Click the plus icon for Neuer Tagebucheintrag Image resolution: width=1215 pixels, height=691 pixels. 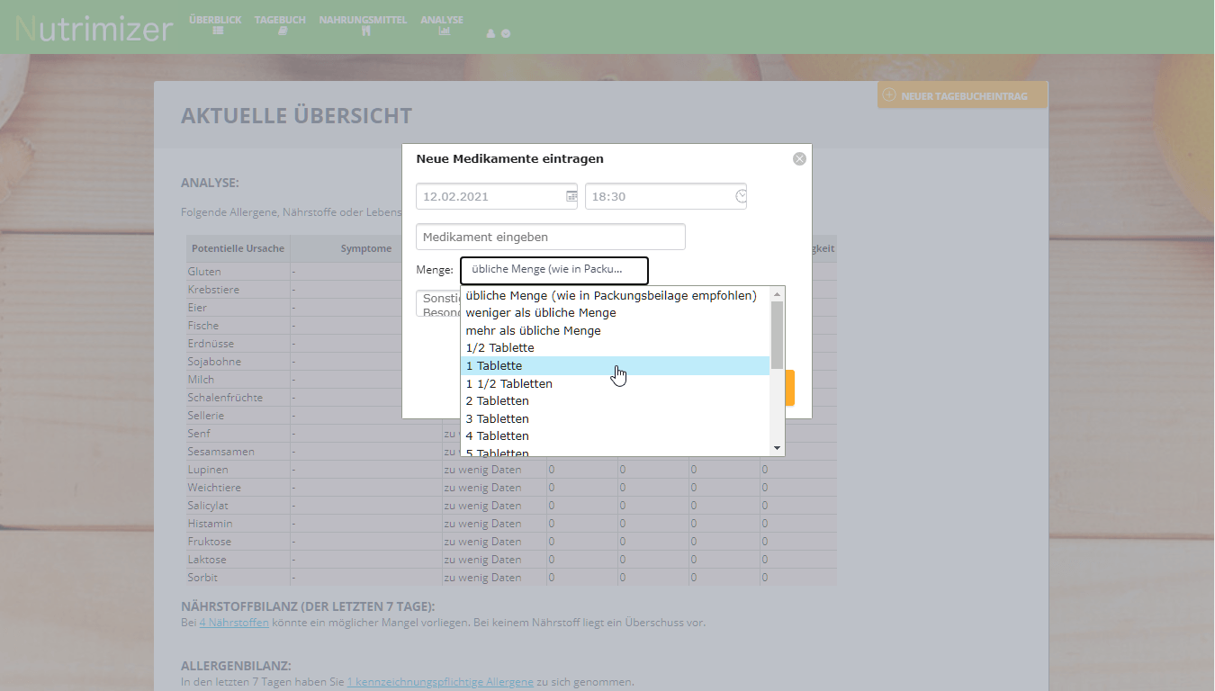[x=889, y=95]
